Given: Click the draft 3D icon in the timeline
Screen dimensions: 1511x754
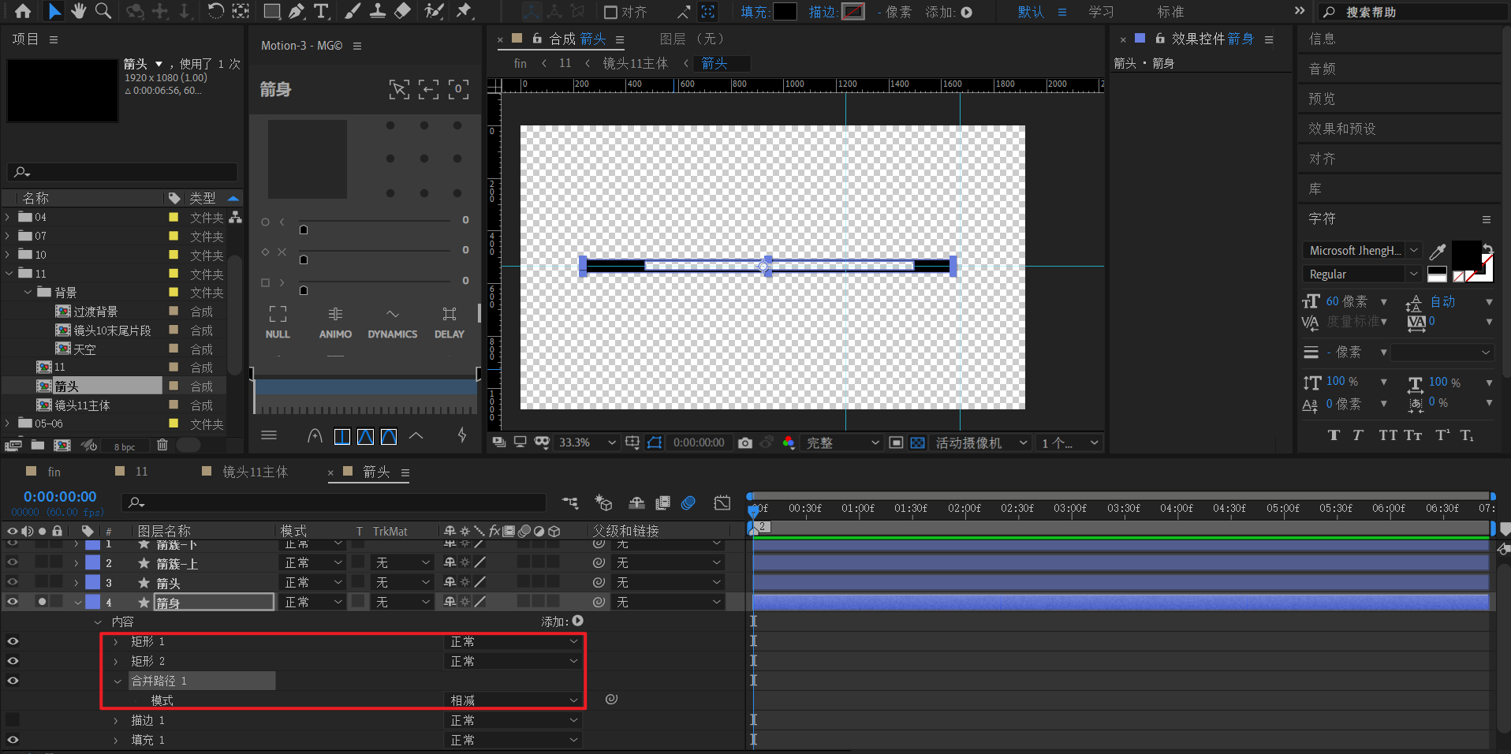Looking at the screenshot, I should (603, 502).
